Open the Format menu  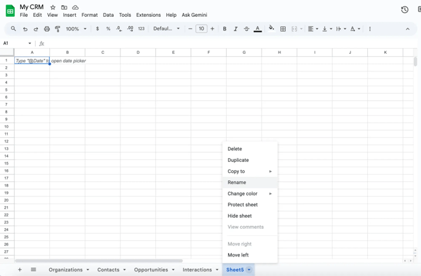89,15
